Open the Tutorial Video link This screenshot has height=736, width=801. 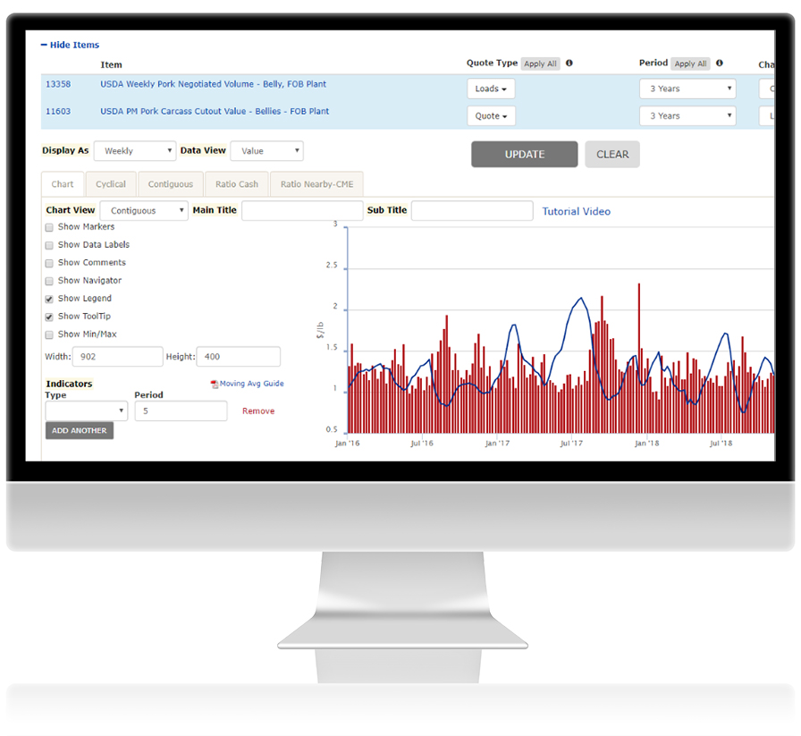pos(577,212)
